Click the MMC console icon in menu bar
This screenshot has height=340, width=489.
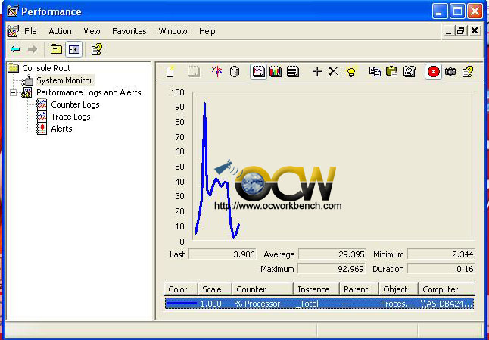click(13, 31)
